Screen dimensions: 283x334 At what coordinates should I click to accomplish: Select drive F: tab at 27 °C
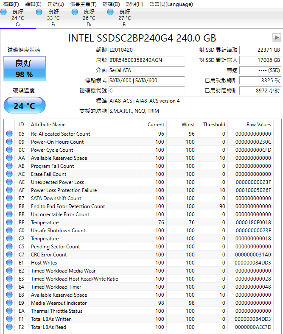[x=125, y=18]
